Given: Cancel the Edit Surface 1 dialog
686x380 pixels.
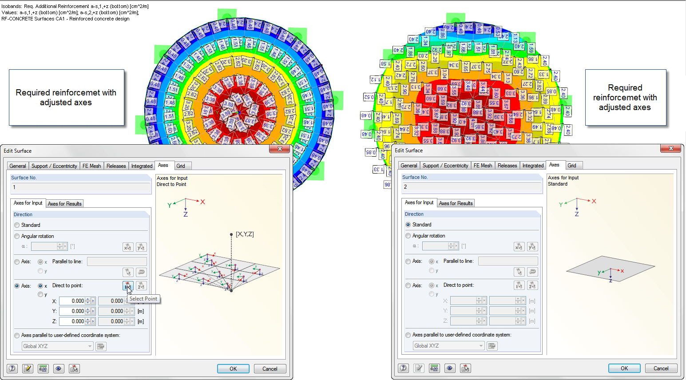Looking at the screenshot, I should (x=270, y=368).
